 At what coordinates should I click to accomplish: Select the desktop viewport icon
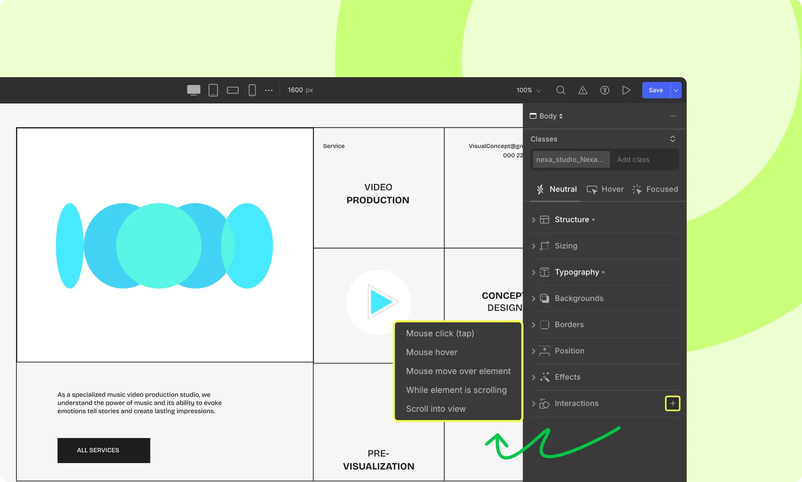(x=194, y=90)
